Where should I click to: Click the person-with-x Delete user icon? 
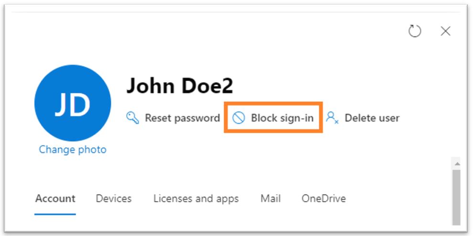(x=332, y=118)
